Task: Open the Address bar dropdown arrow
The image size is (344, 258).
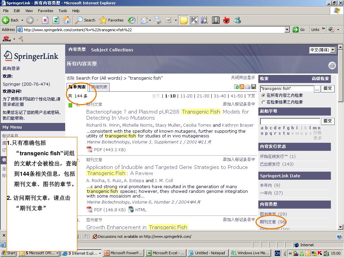Action: tap(287, 30)
